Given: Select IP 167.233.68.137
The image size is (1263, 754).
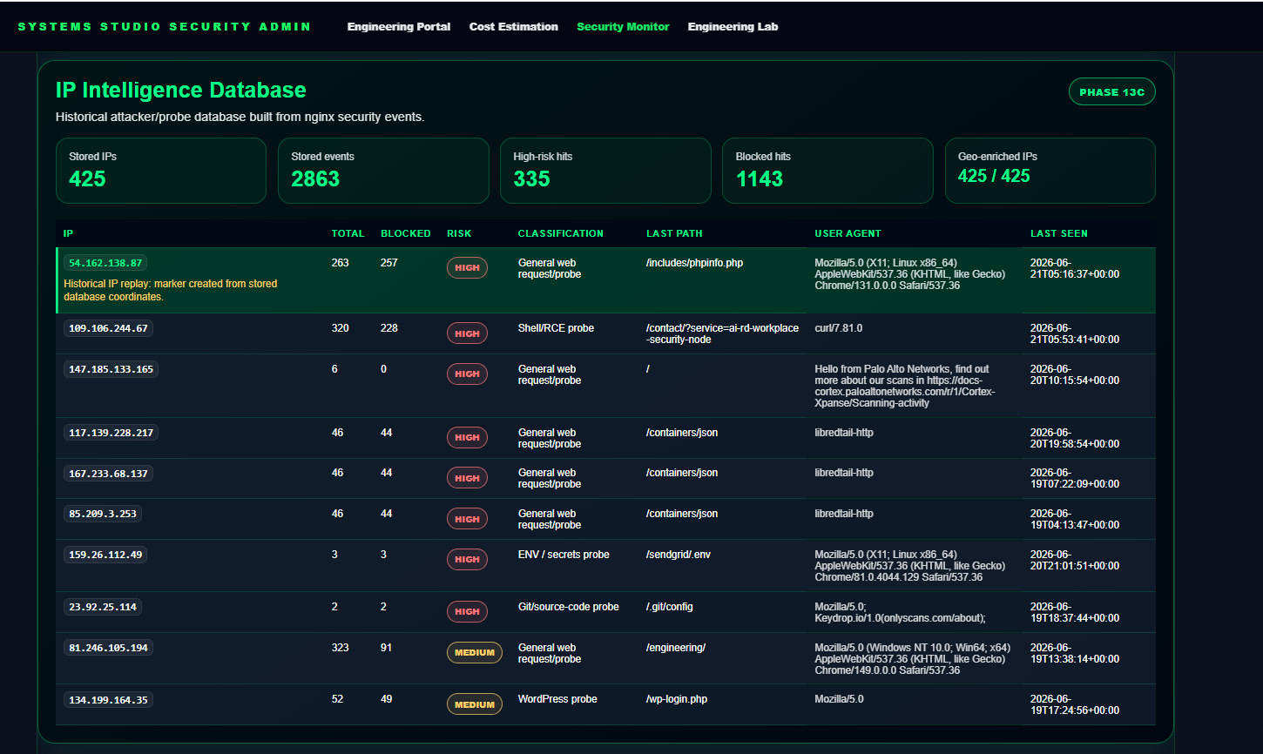Looking at the screenshot, I should point(108,474).
